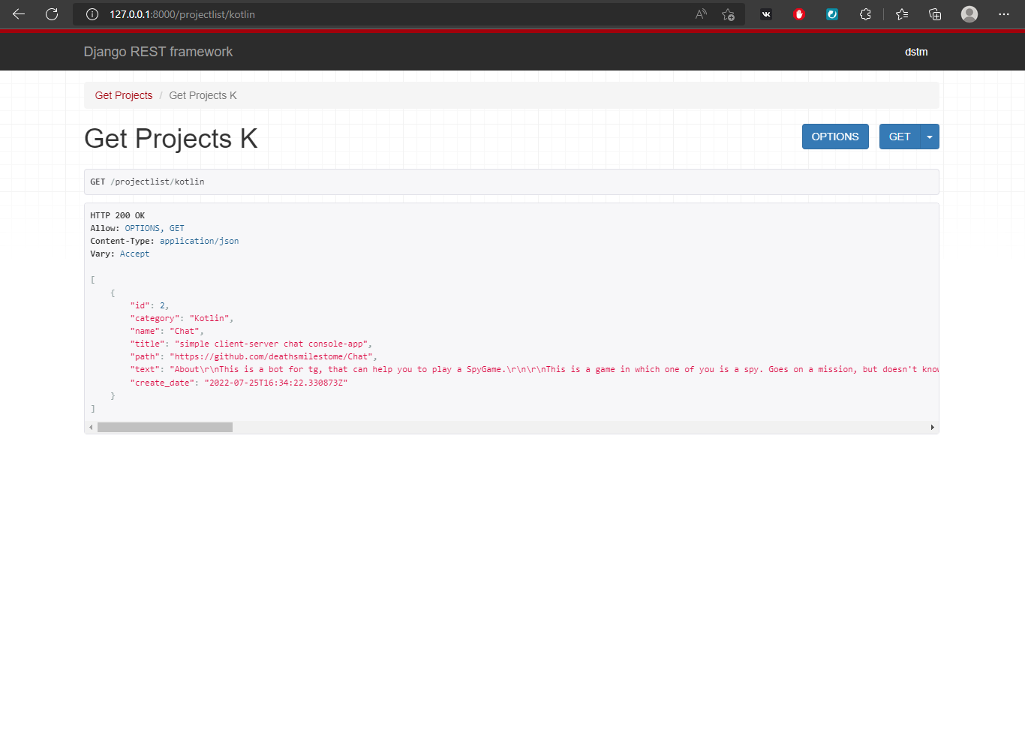The image size is (1025, 742).
Task: Click the Vary: Accept header value
Action: pos(134,254)
